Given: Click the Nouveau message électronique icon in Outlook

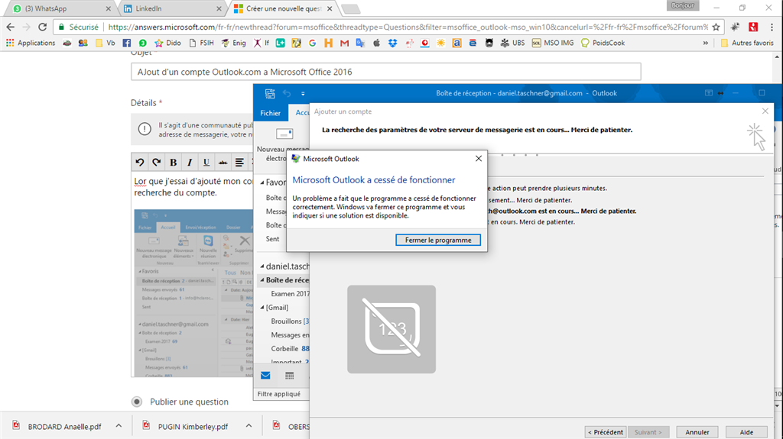Looking at the screenshot, I should pos(284,134).
